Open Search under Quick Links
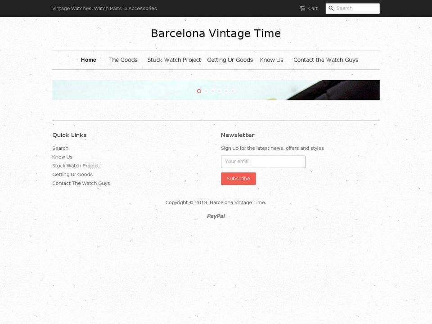 [x=60, y=148]
